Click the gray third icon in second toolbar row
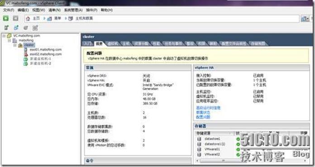The width and height of the screenshot is (315, 167). click(26, 28)
